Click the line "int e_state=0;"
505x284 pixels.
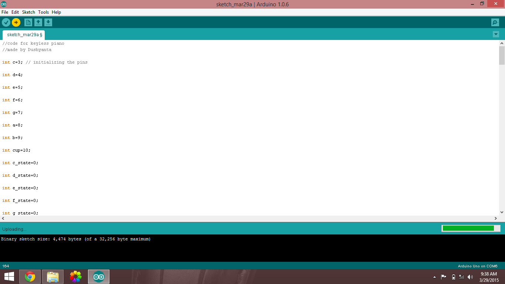[x=20, y=188]
